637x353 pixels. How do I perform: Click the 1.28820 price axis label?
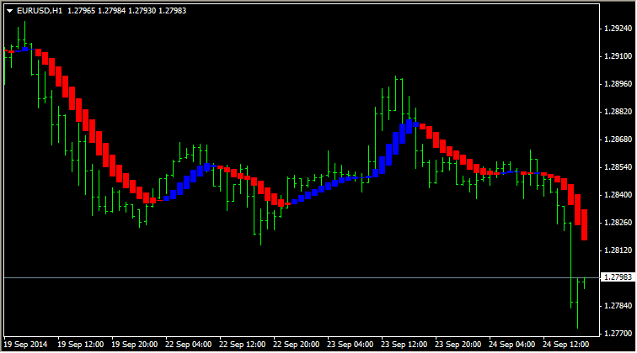[618, 112]
